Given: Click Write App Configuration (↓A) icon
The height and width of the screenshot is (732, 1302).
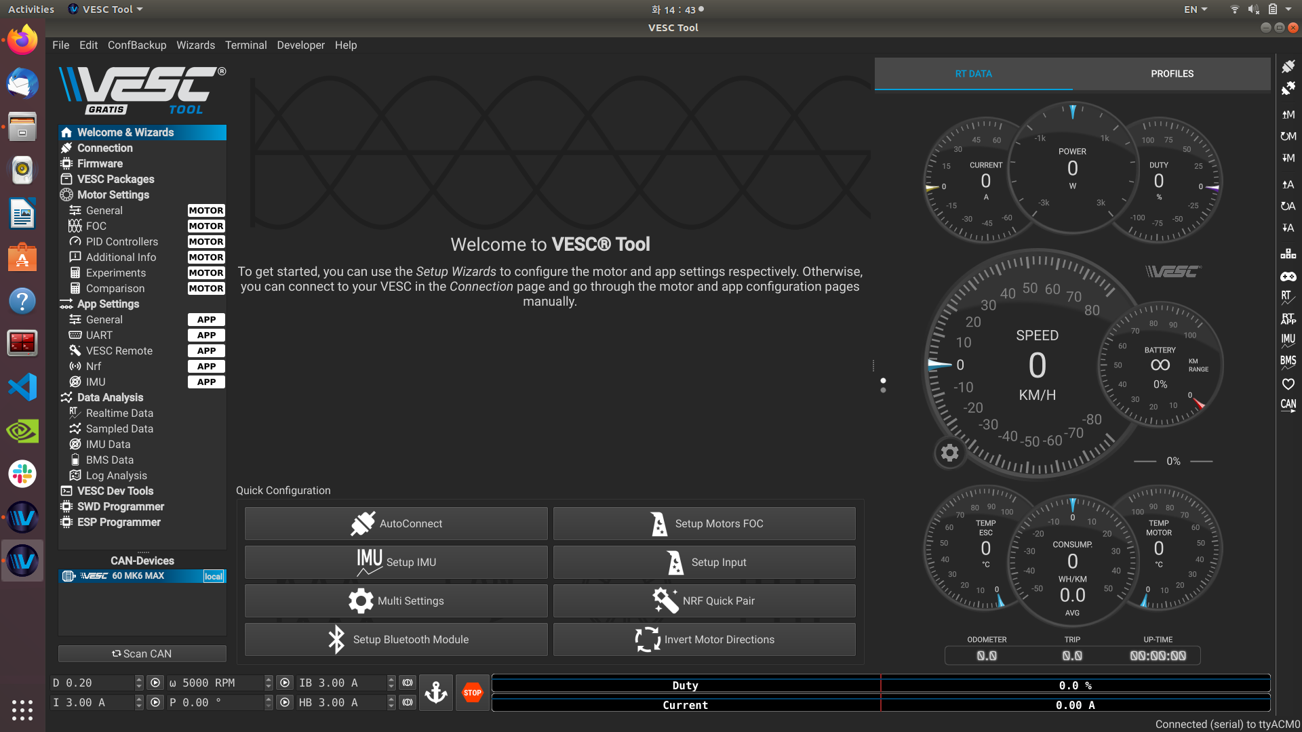Looking at the screenshot, I should (1288, 228).
